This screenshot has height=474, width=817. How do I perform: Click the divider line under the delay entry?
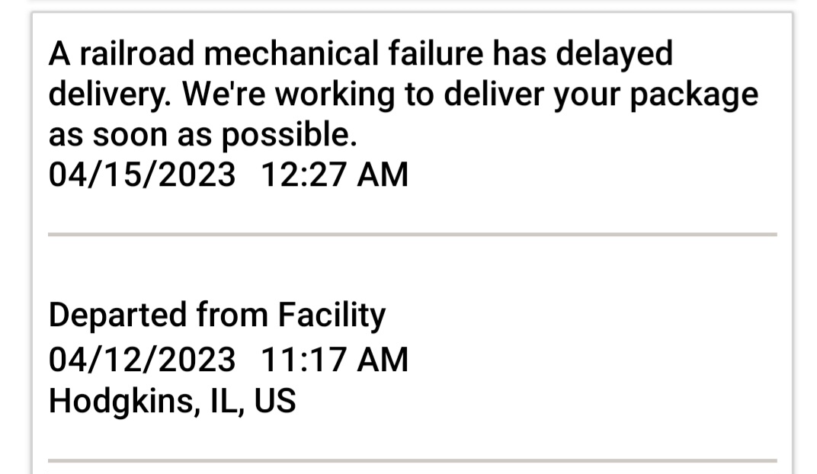412,235
